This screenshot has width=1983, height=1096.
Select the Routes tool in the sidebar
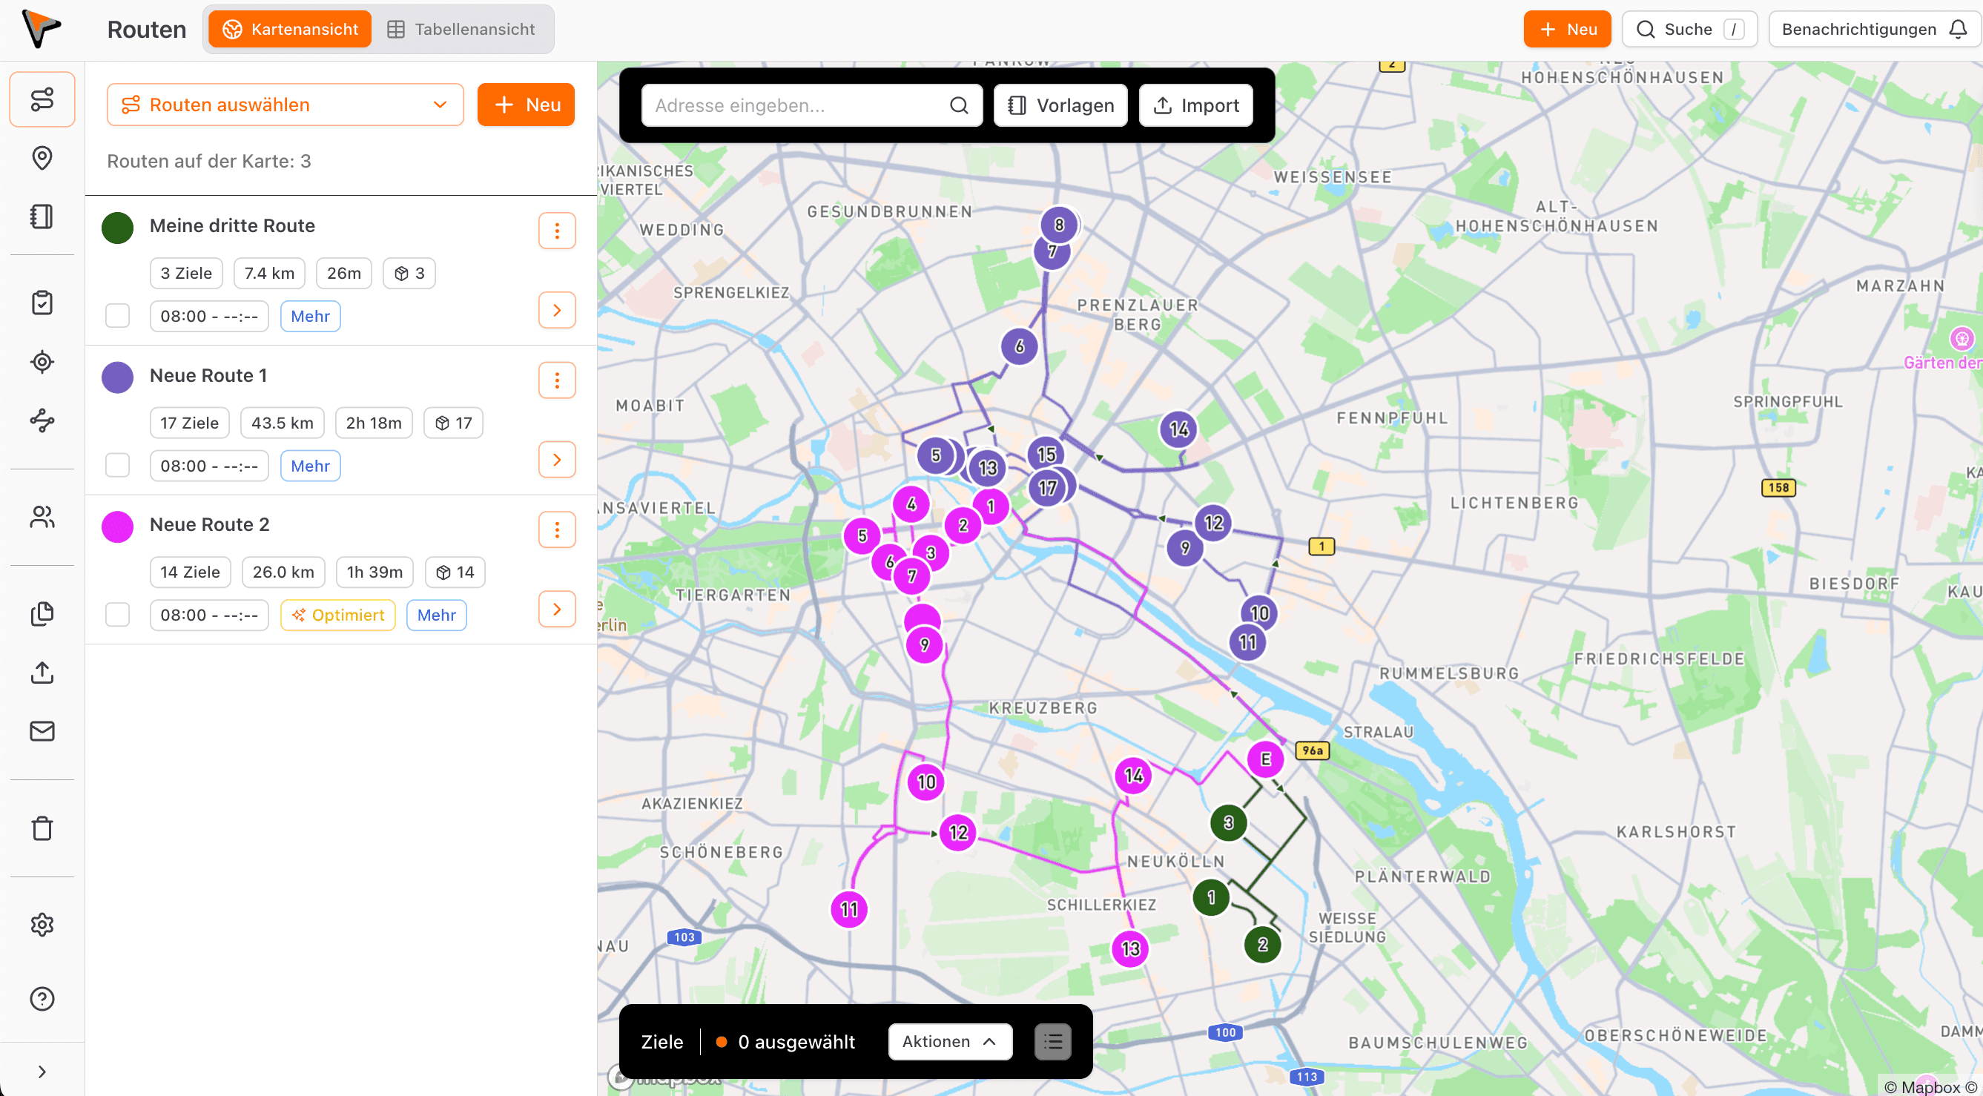click(x=42, y=99)
